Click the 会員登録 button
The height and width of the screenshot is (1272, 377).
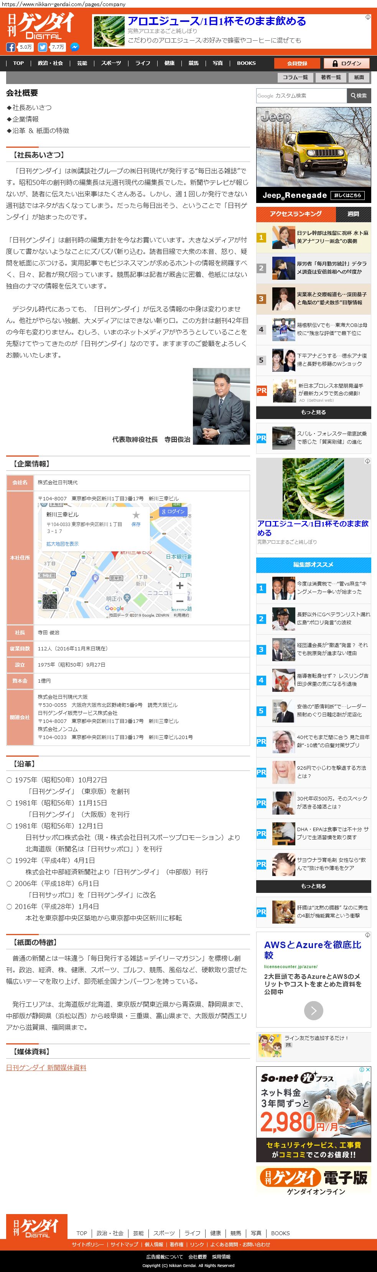coord(297,63)
